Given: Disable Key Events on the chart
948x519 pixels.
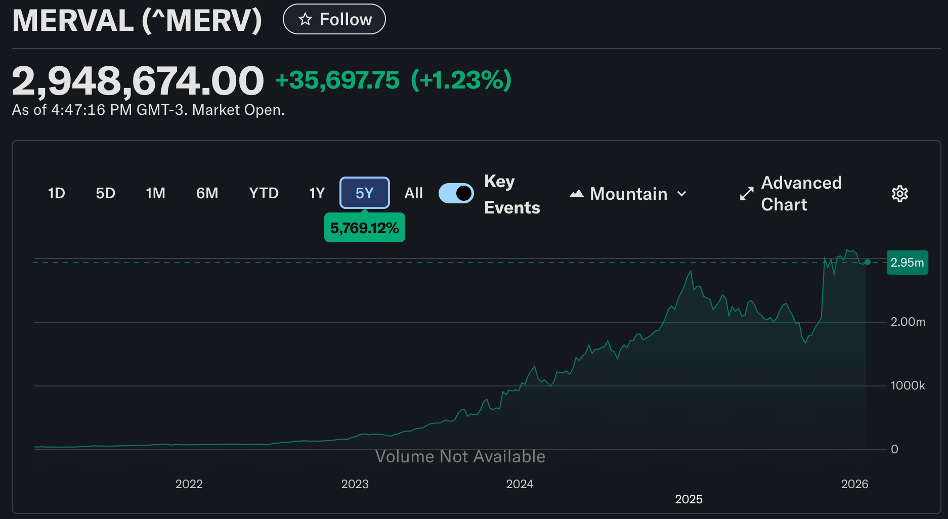Looking at the screenshot, I should (456, 193).
